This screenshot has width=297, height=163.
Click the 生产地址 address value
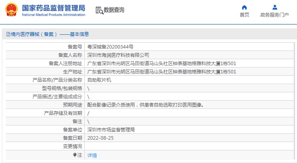pos(162,71)
